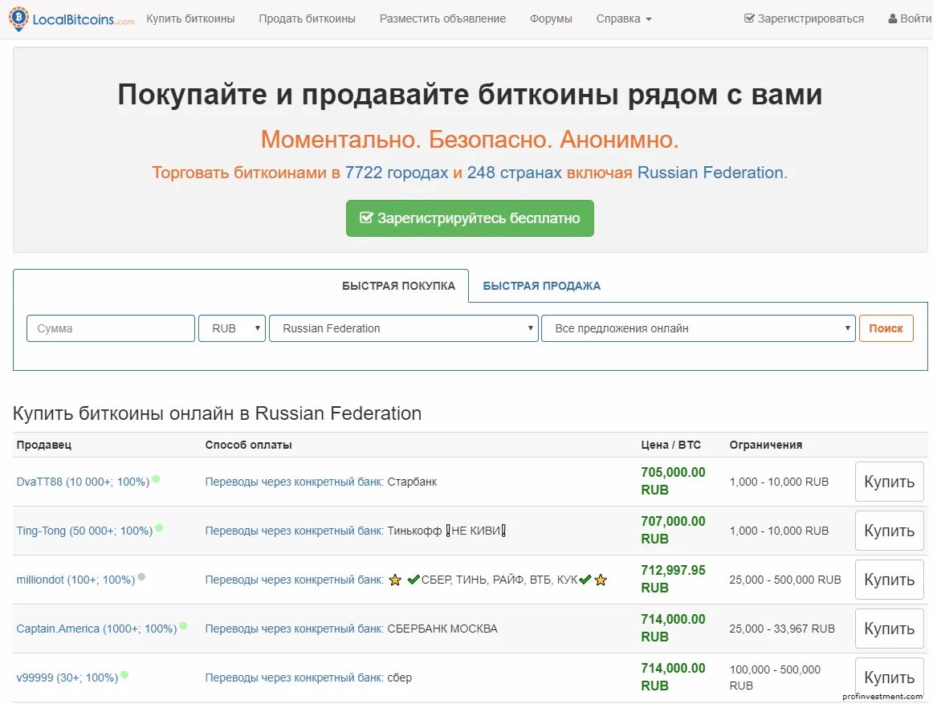Click the Способ оплаты column header
The width and height of the screenshot is (933, 704).
coord(248,445)
